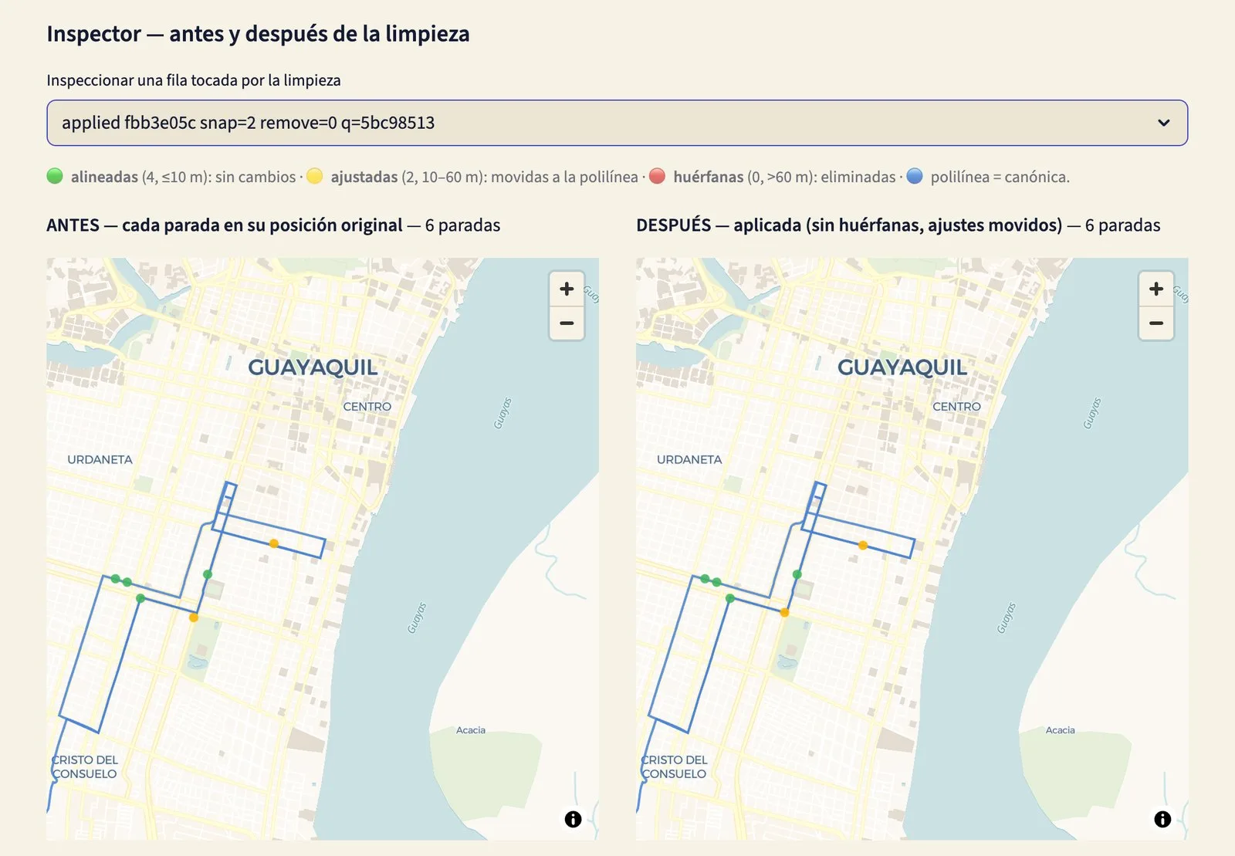Screen dimensions: 1235x856
Task: Click the GUAYAQUIL label on the DESPUÉS map
Action: coord(902,367)
